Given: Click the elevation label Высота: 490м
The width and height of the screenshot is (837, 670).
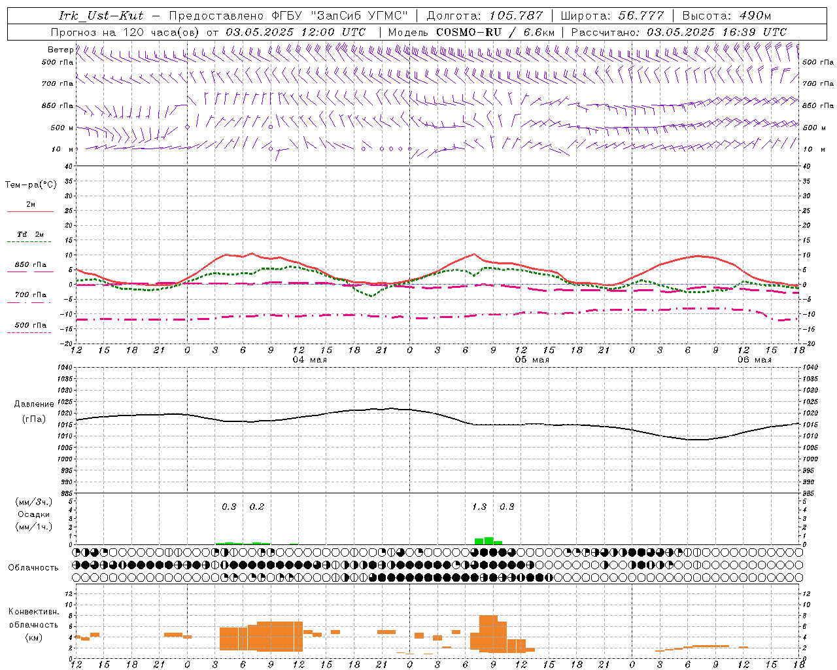Looking at the screenshot, I should tap(726, 16).
